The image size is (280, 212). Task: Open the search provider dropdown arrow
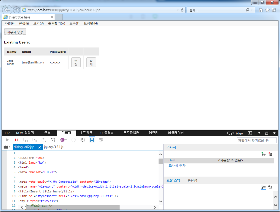[252, 10]
